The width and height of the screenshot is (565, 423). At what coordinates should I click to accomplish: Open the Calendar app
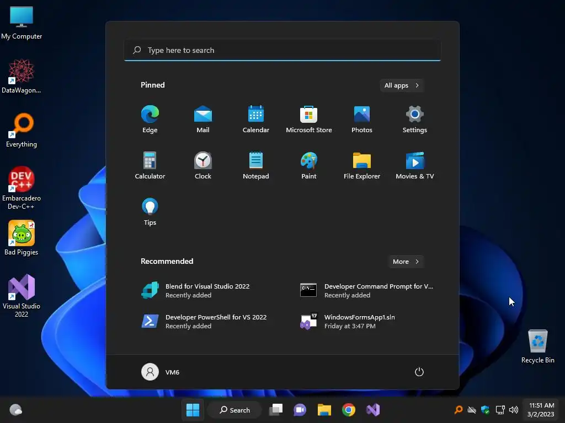tap(256, 119)
